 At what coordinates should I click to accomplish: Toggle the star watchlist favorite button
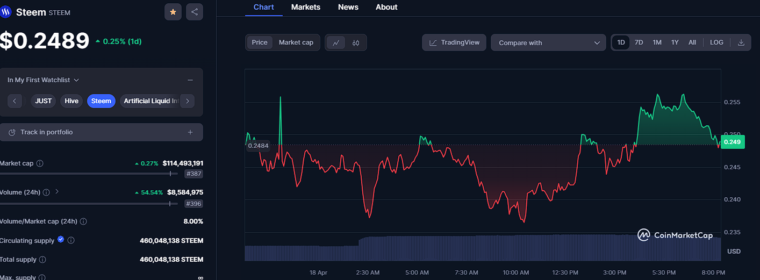click(x=173, y=12)
